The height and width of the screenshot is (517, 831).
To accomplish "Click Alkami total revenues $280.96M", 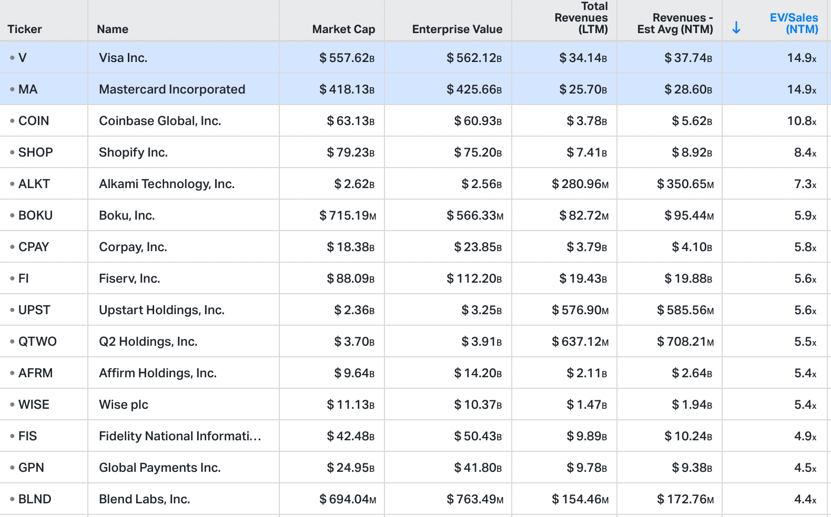I will [580, 184].
